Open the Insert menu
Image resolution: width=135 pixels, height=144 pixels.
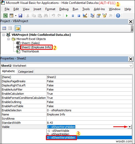click(37, 9)
